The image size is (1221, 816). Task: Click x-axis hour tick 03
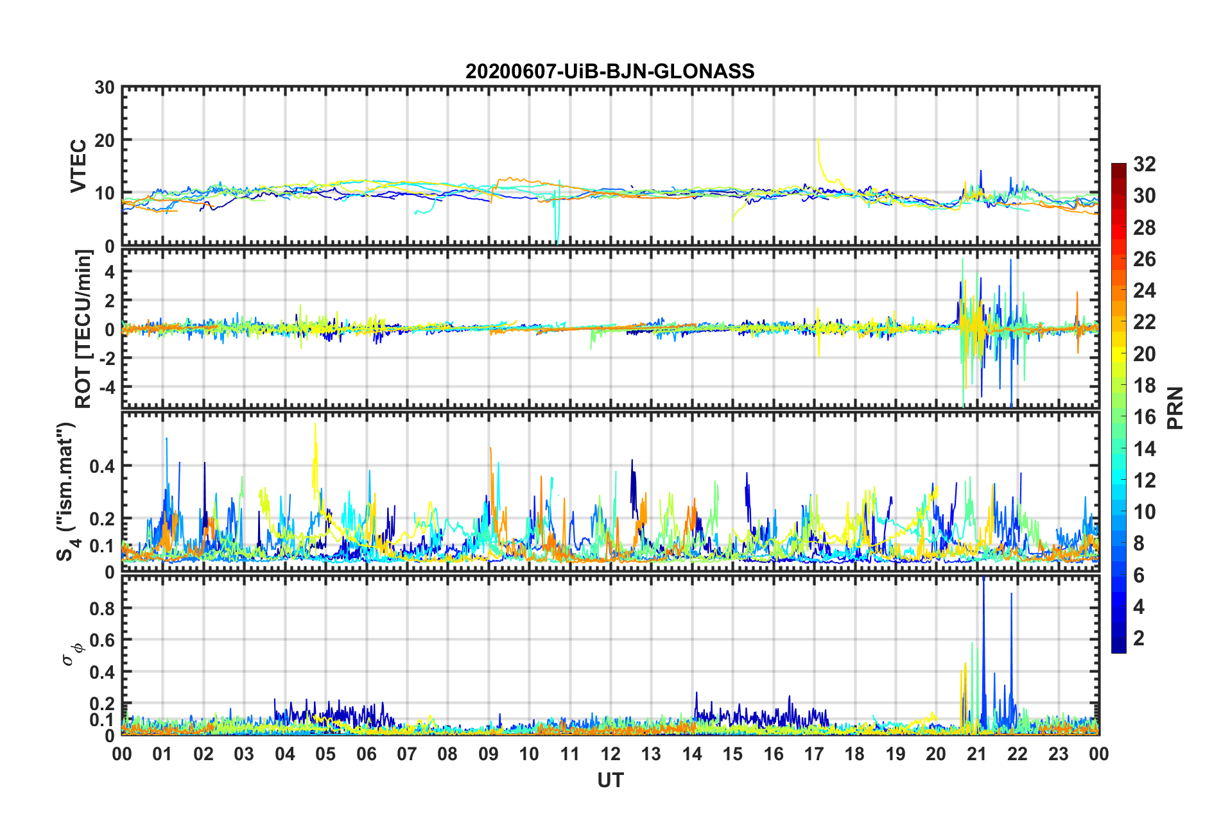coord(244,754)
